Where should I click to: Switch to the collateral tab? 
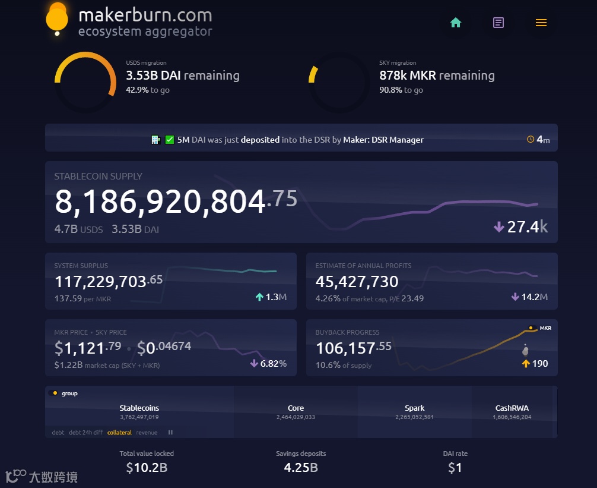[x=119, y=432]
